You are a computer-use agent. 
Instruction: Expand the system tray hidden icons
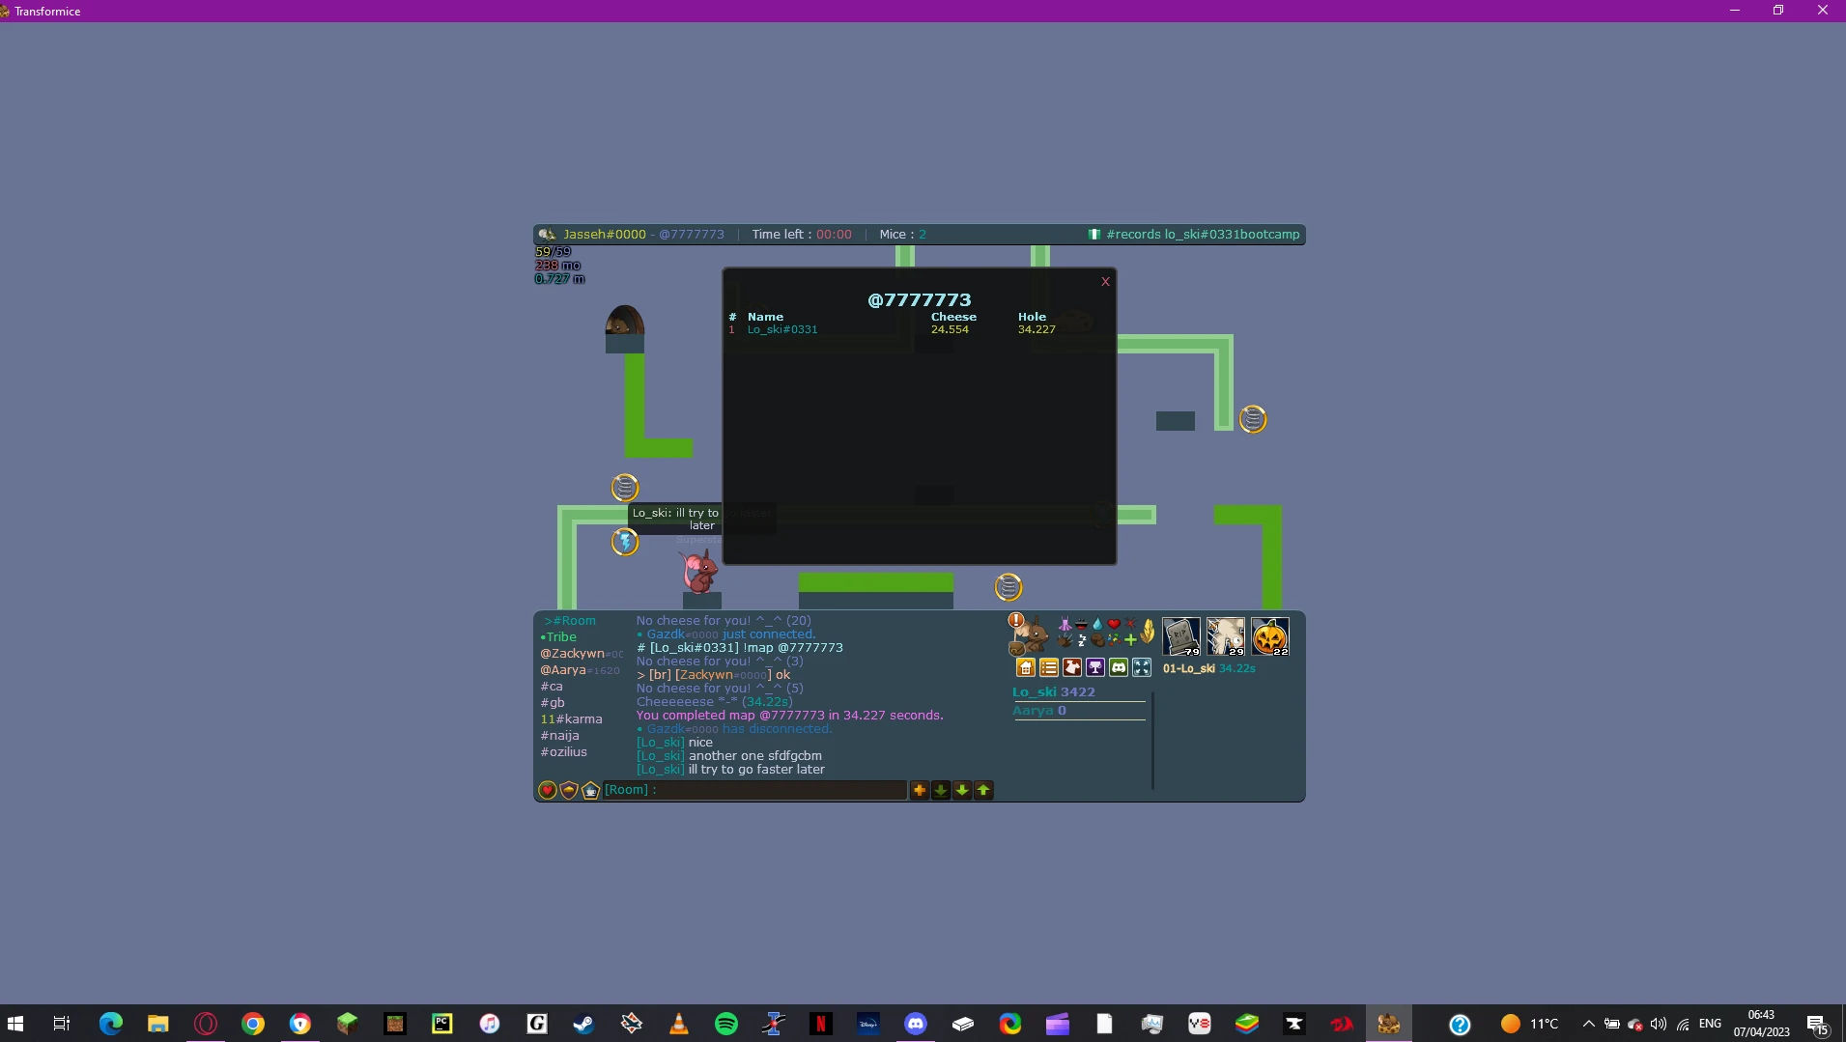[x=1588, y=1024]
